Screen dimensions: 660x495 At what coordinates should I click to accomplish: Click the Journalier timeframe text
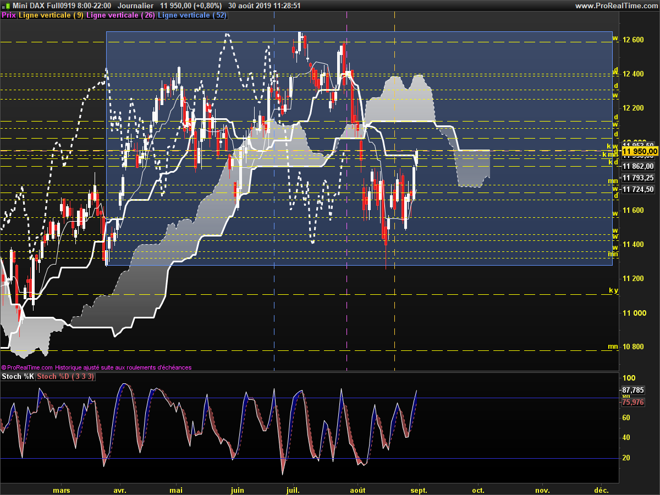click(135, 5)
